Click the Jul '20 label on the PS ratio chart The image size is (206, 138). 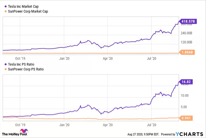151,125
